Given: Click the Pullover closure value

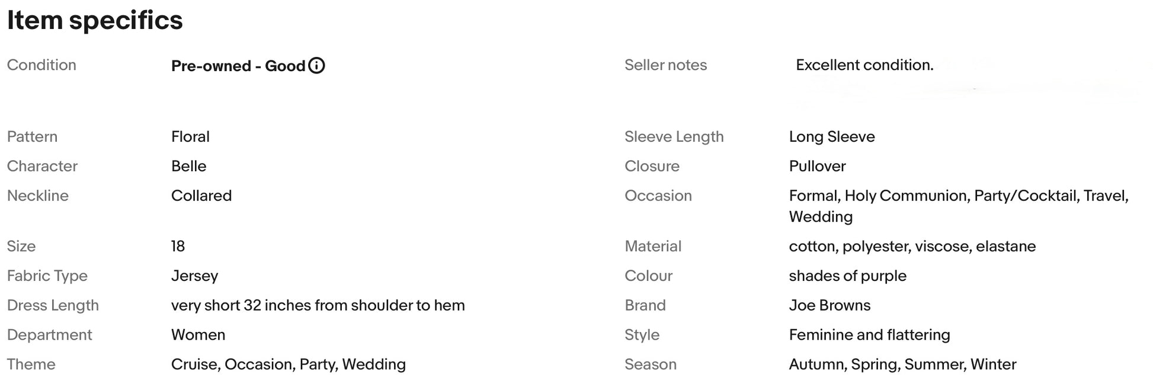Looking at the screenshot, I should tap(817, 167).
